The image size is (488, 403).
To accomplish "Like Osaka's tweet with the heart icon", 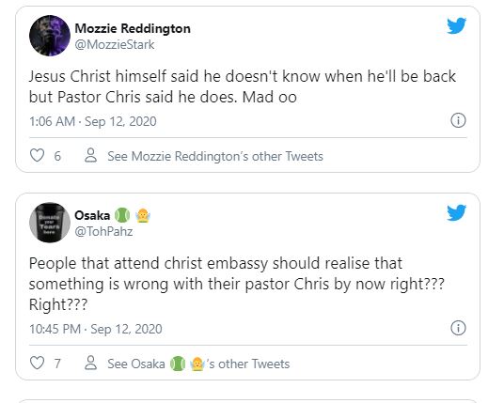I will tap(37, 363).
